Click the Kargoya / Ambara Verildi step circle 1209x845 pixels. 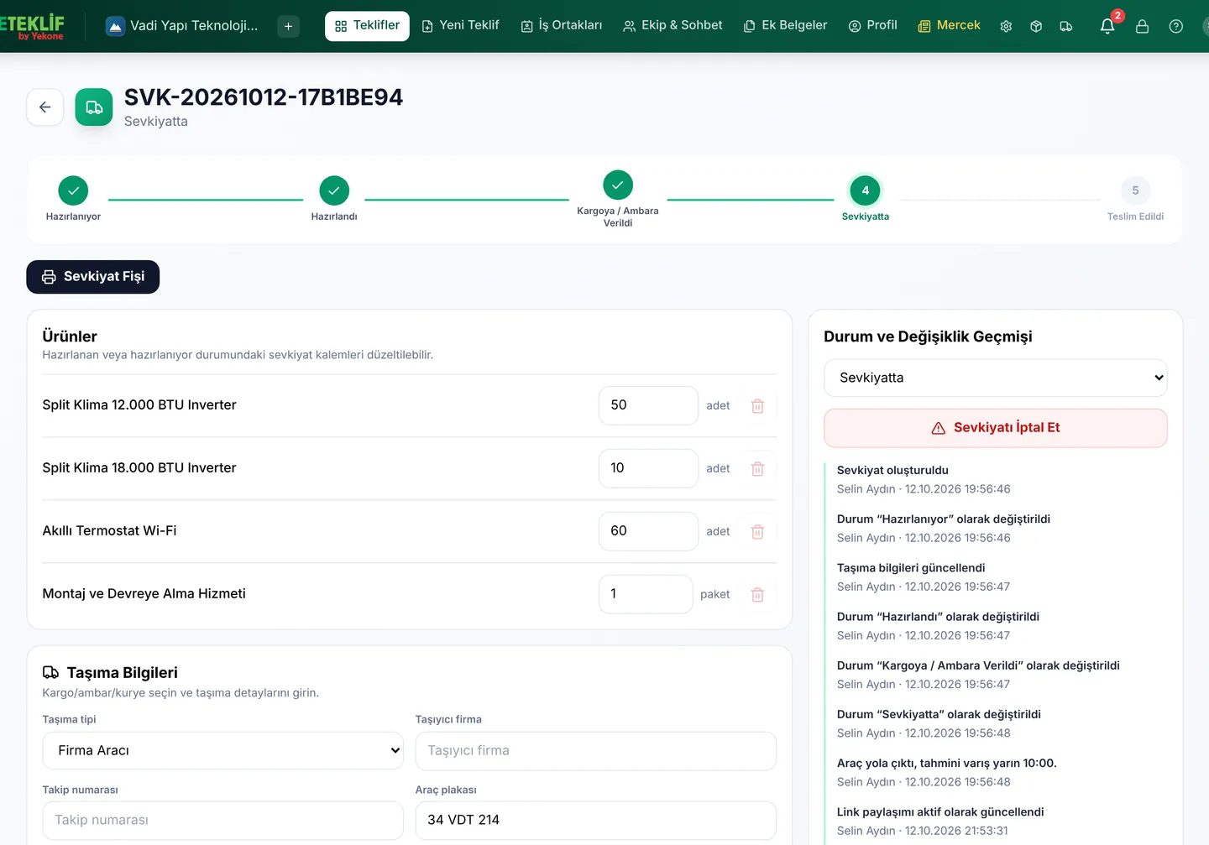618,185
